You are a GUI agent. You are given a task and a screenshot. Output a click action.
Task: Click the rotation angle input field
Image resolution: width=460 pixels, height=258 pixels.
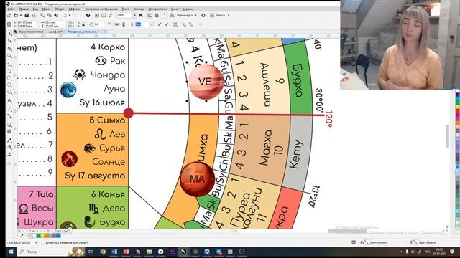(100, 24)
